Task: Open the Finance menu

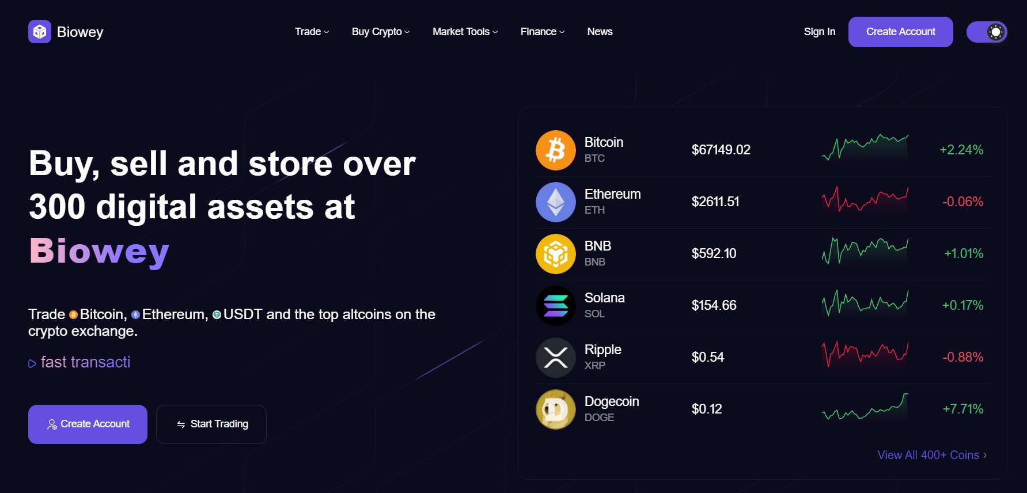Action: [x=543, y=32]
